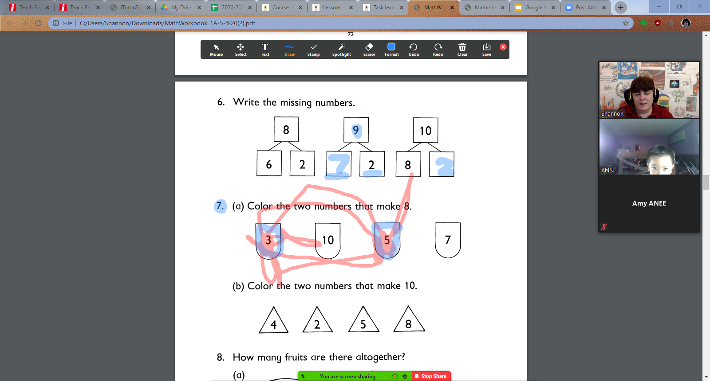Switch to the Course lic tab
The image size is (710, 381).
tap(283, 8)
